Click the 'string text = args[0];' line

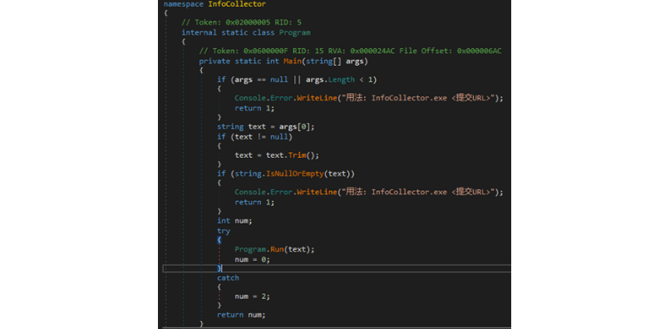pos(266,127)
